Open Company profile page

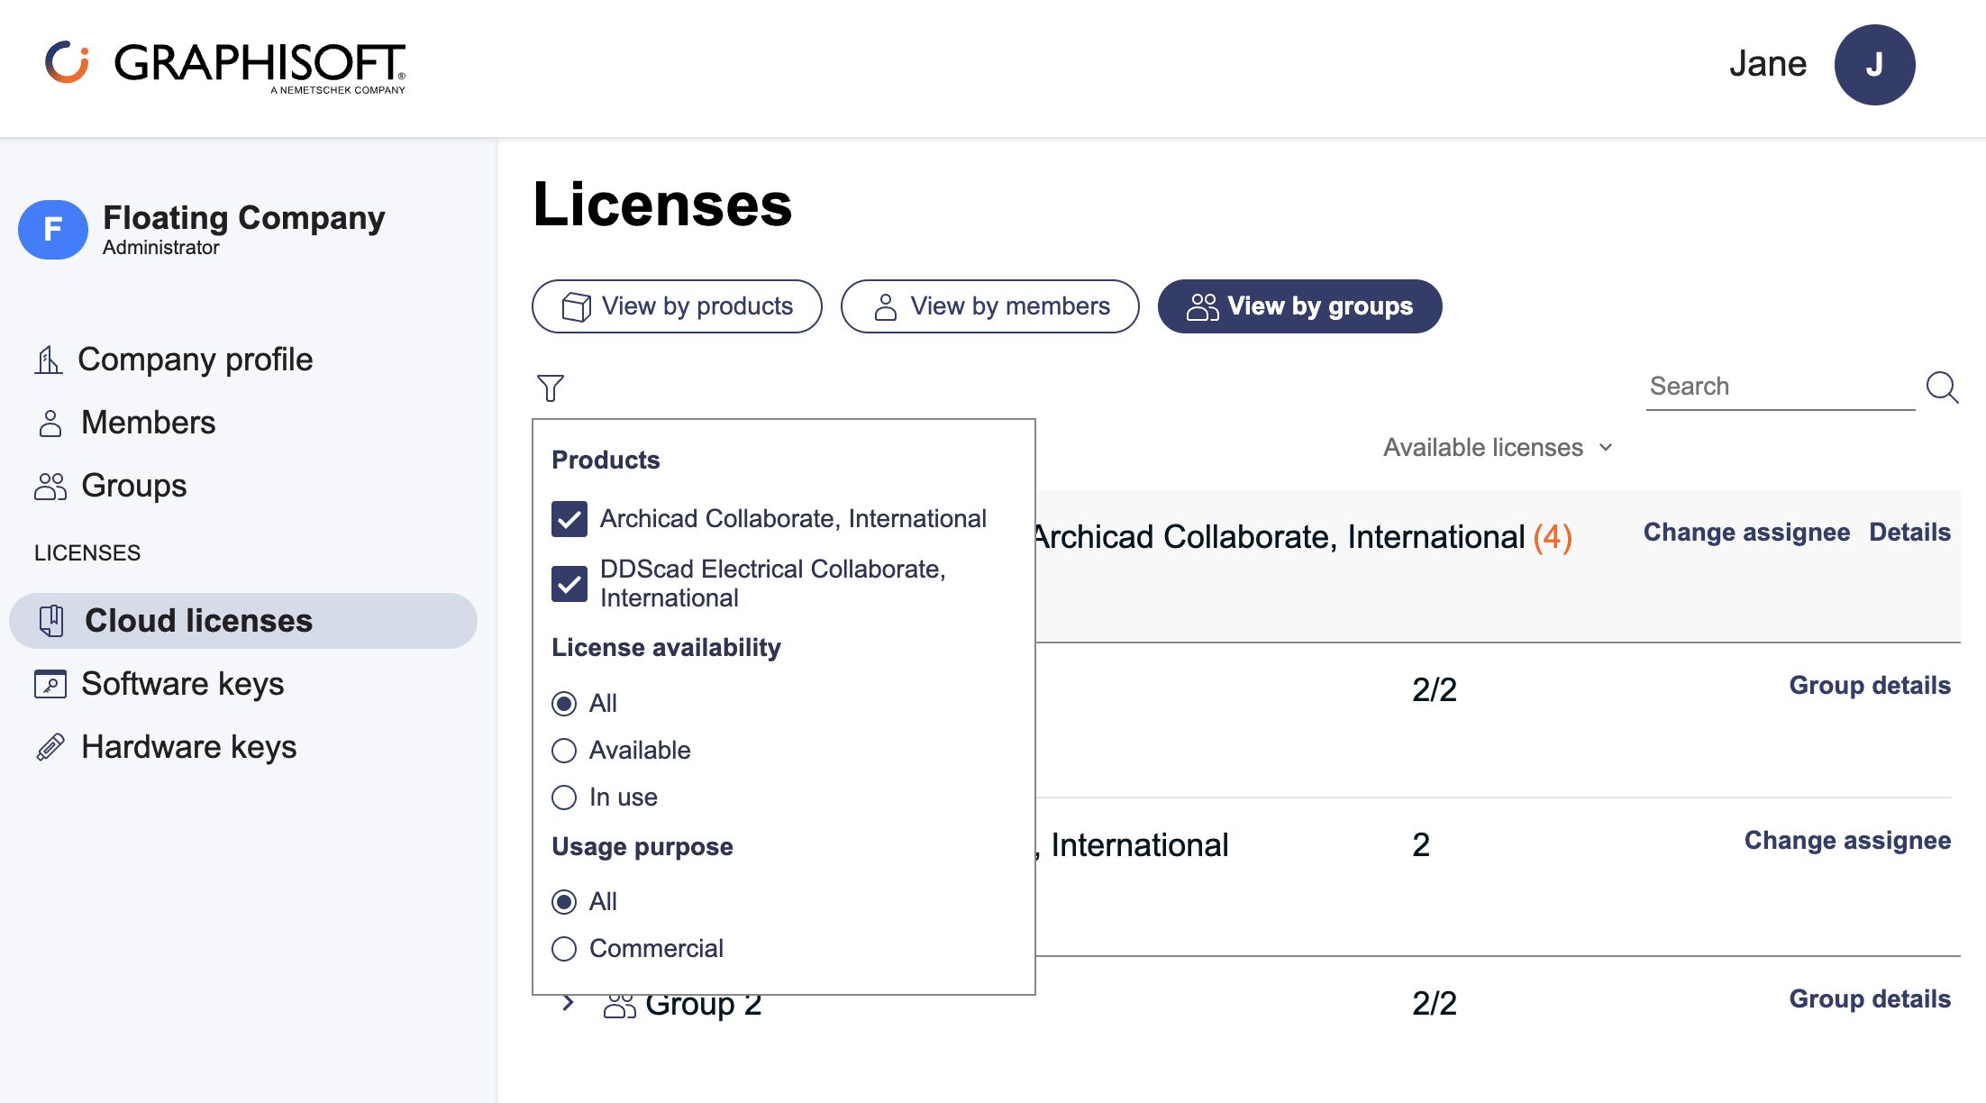click(x=196, y=360)
